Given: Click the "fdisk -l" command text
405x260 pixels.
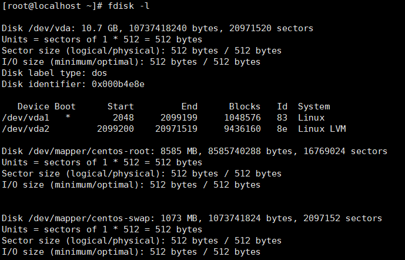Looking at the screenshot, I should 128,6.
